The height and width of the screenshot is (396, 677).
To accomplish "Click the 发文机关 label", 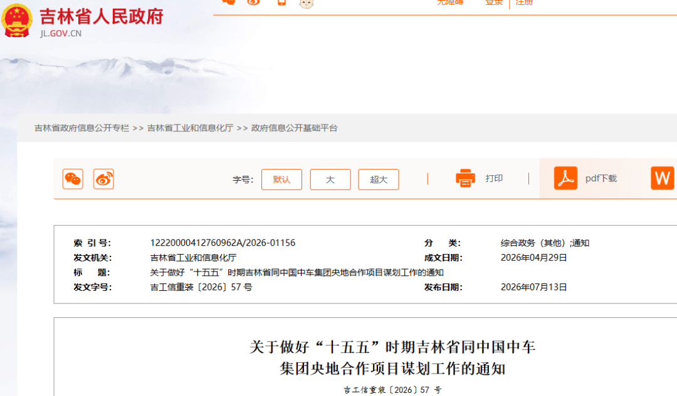I will point(92,258).
